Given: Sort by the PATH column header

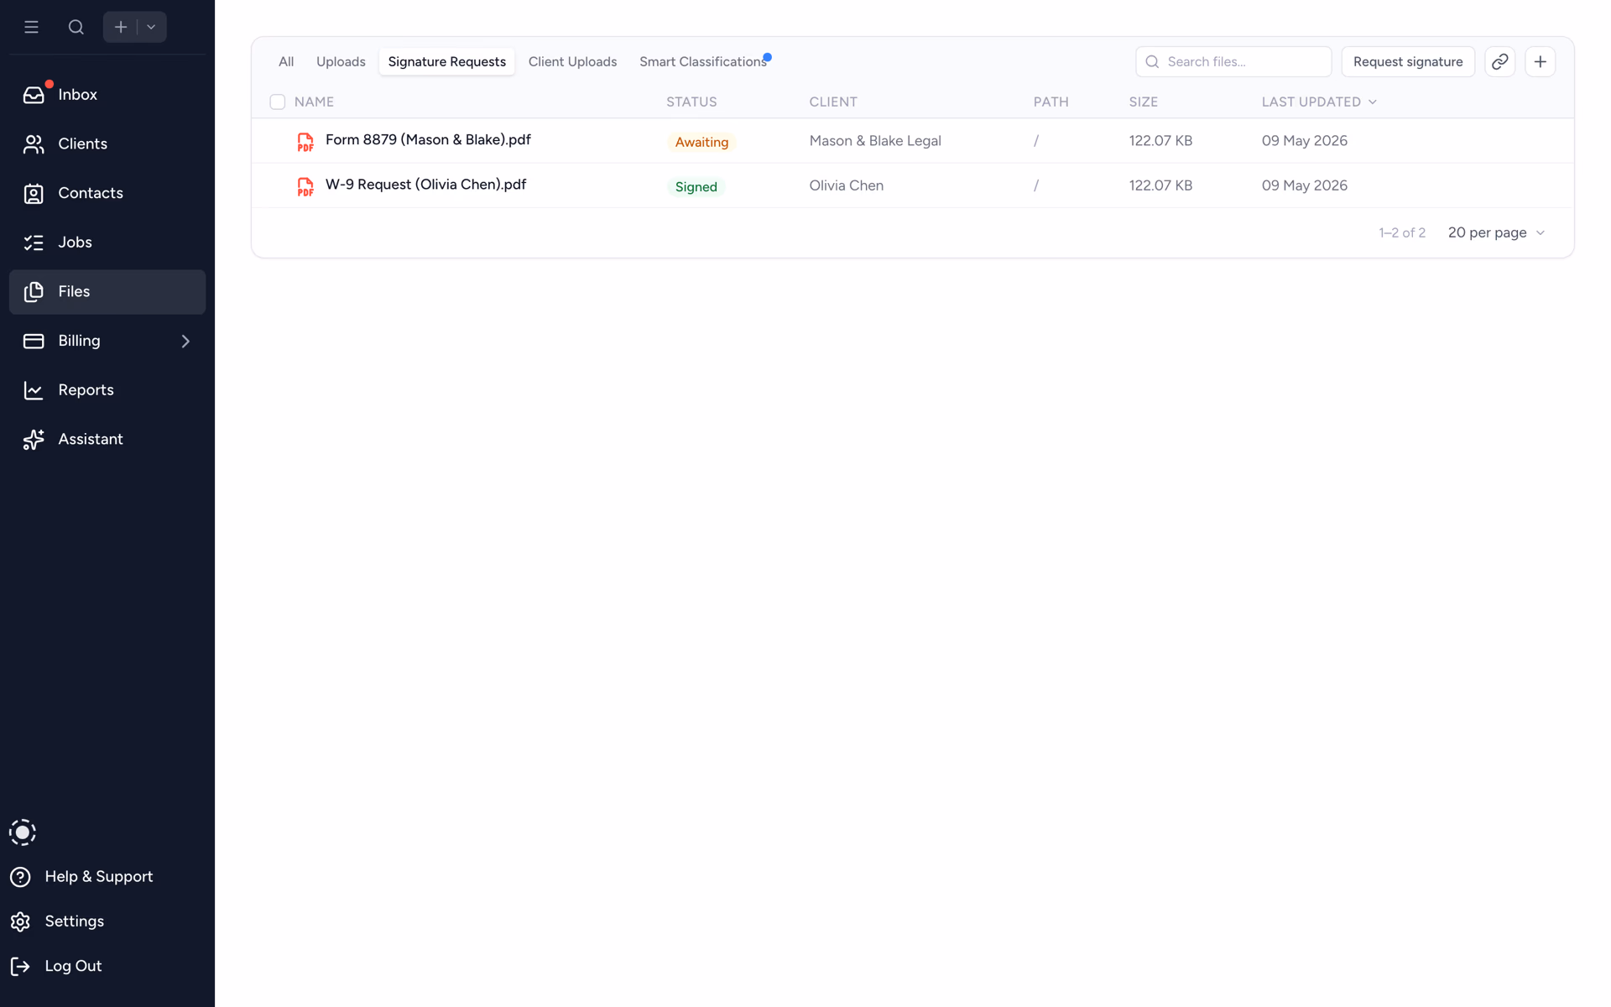Looking at the screenshot, I should [x=1051, y=102].
